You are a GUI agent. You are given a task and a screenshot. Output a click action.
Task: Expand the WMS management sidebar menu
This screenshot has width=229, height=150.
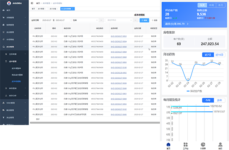click(14, 103)
